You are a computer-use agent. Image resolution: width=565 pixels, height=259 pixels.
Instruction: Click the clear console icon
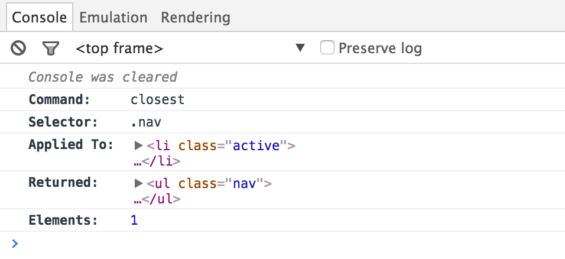point(18,48)
